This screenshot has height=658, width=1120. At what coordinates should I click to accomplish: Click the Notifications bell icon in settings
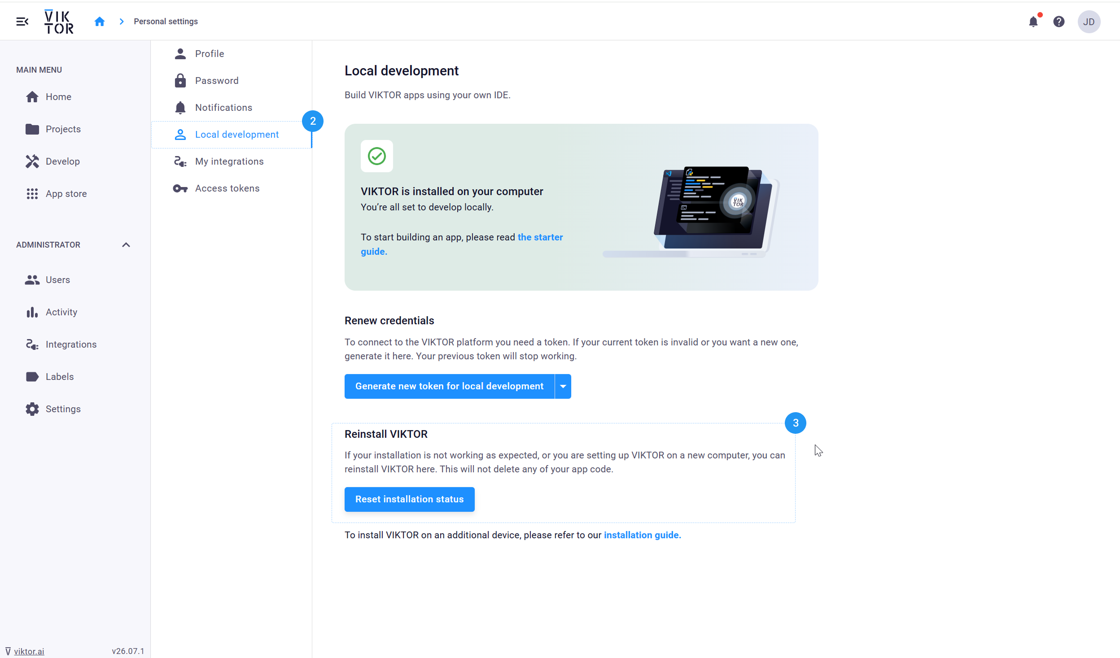(x=180, y=108)
